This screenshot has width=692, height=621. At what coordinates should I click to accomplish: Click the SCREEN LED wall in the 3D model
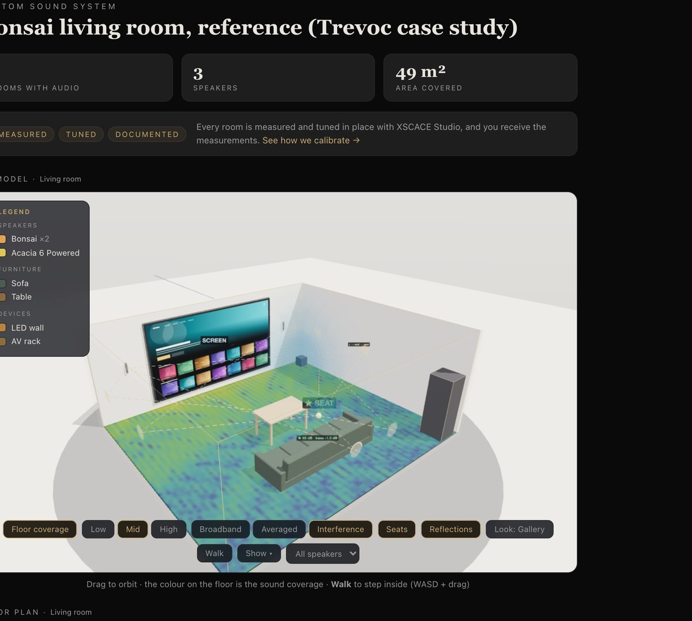(208, 349)
